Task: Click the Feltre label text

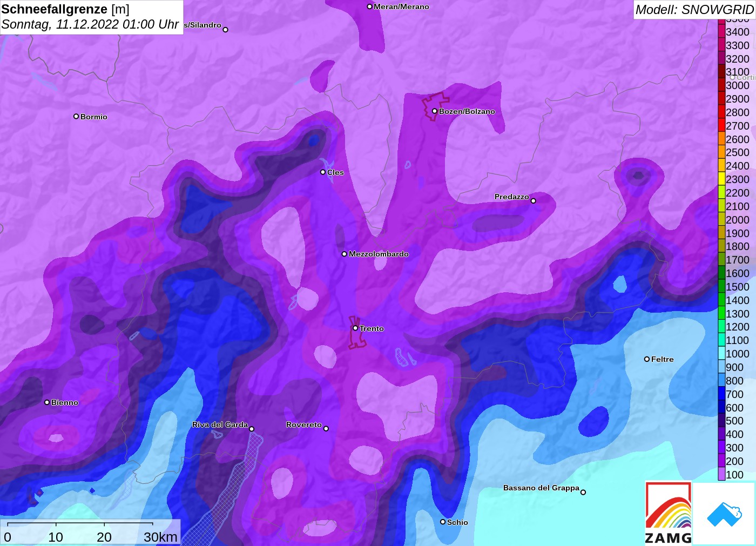Action: pos(663,359)
